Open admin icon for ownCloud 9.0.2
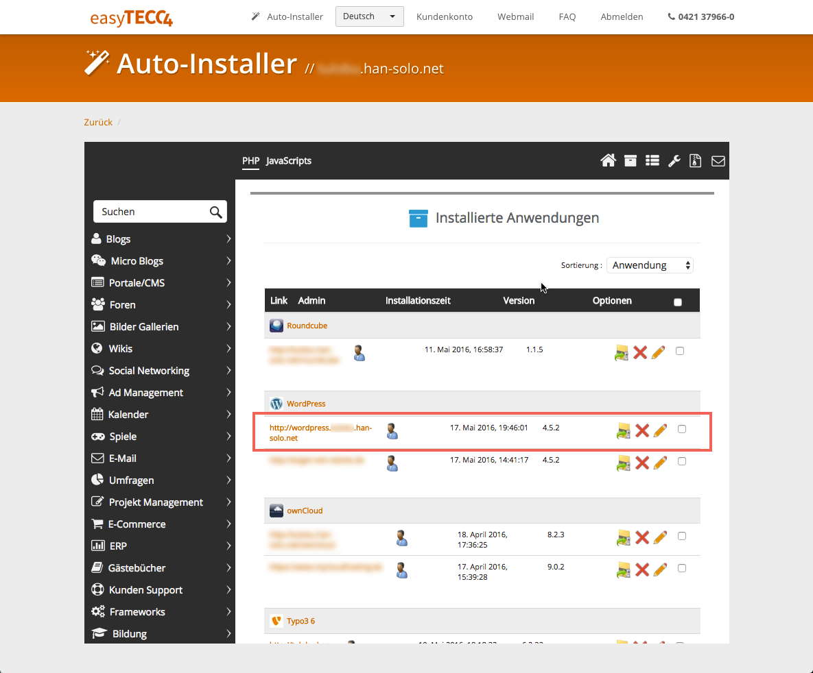Viewport: 813px width, 673px height. click(x=401, y=570)
